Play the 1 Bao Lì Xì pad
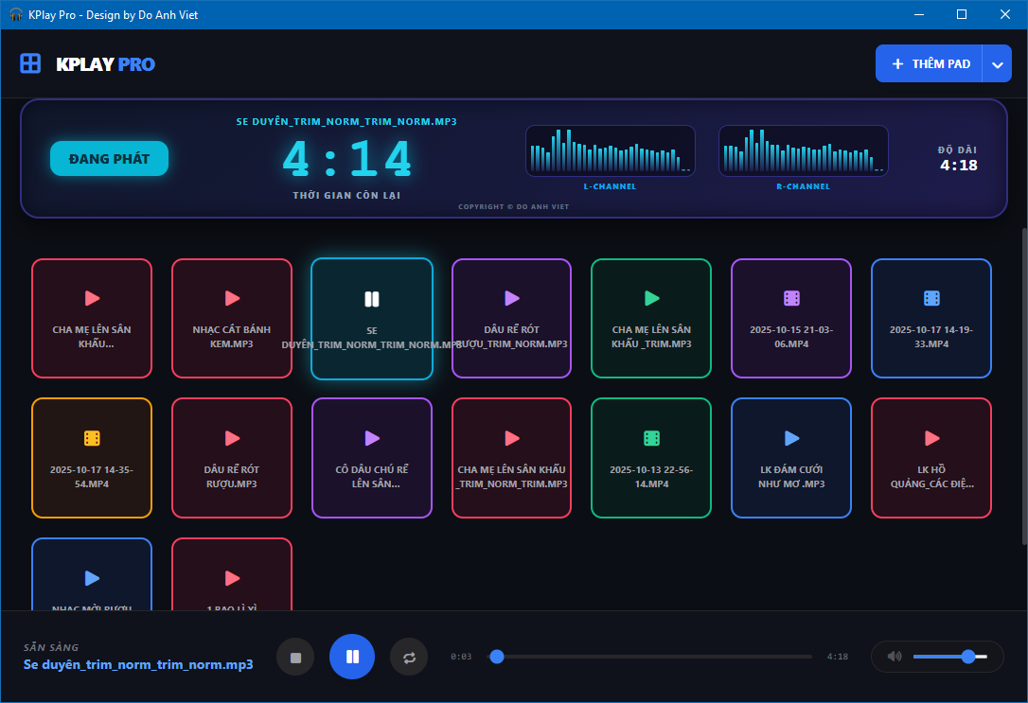 tap(231, 574)
